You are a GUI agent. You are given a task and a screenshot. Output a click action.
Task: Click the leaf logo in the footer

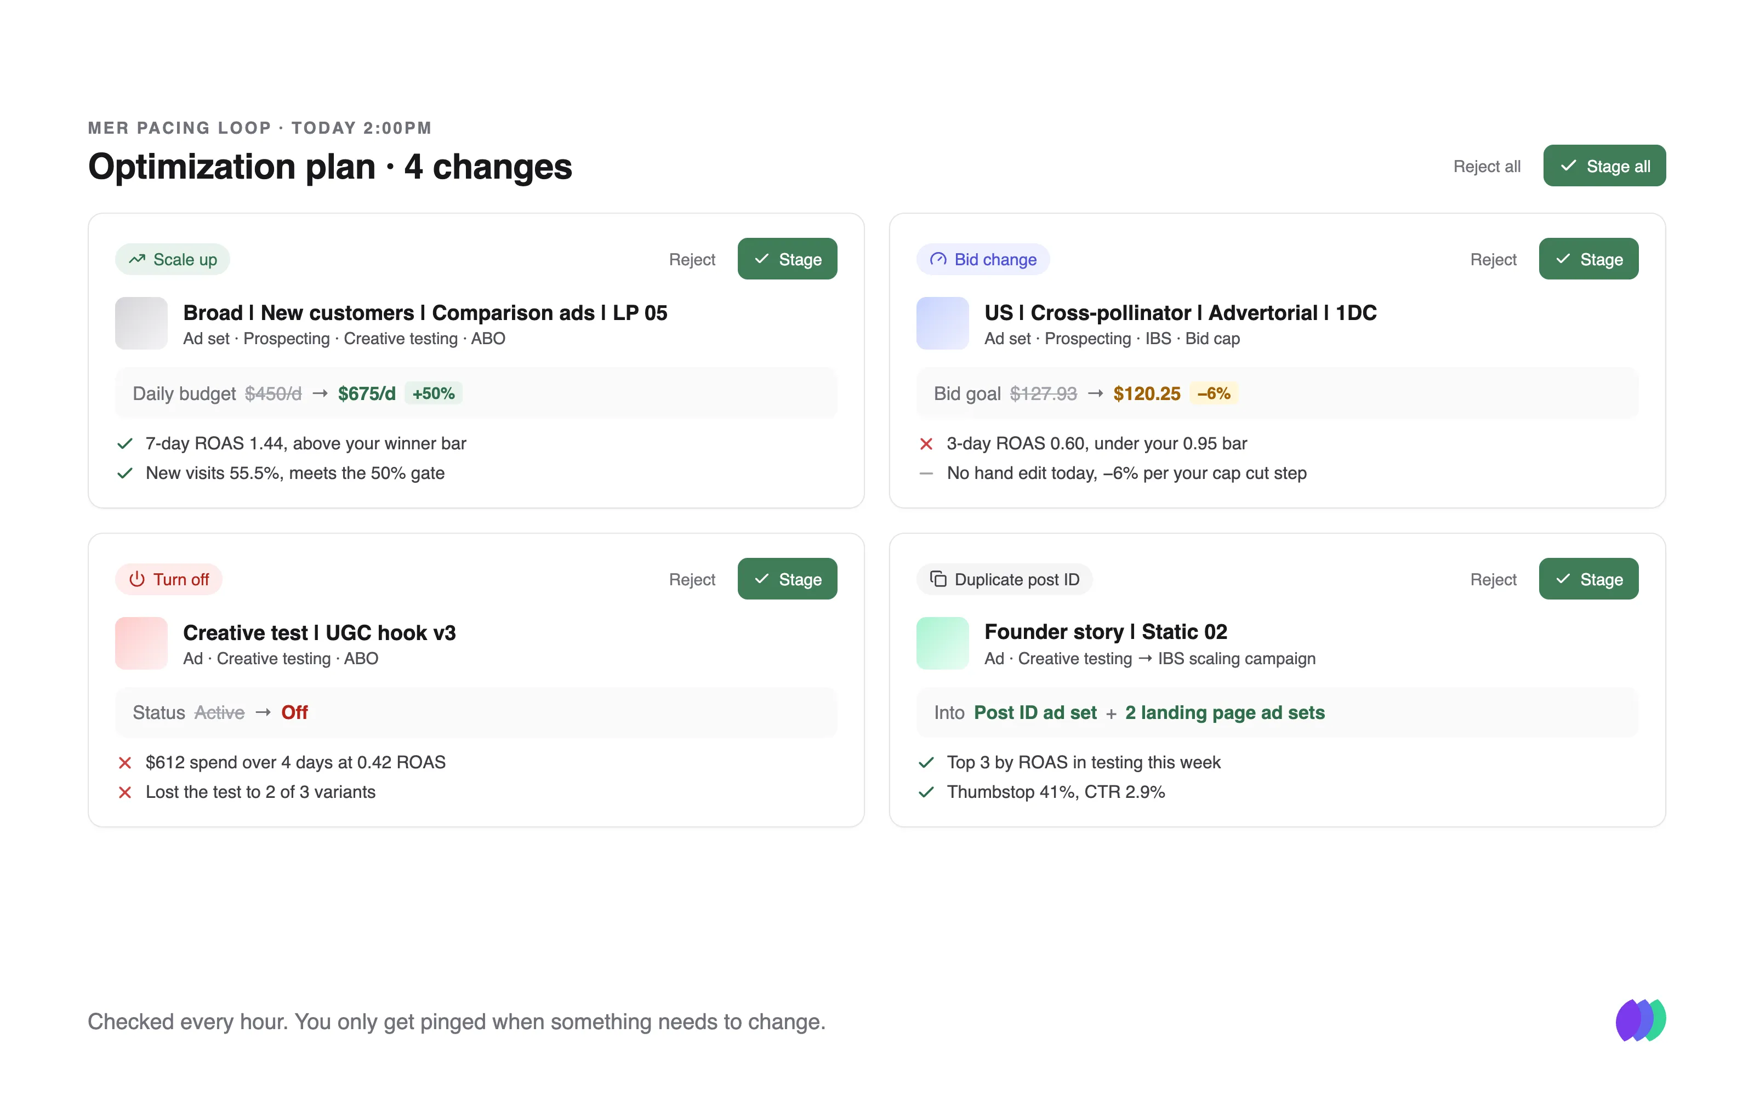(x=1640, y=1020)
